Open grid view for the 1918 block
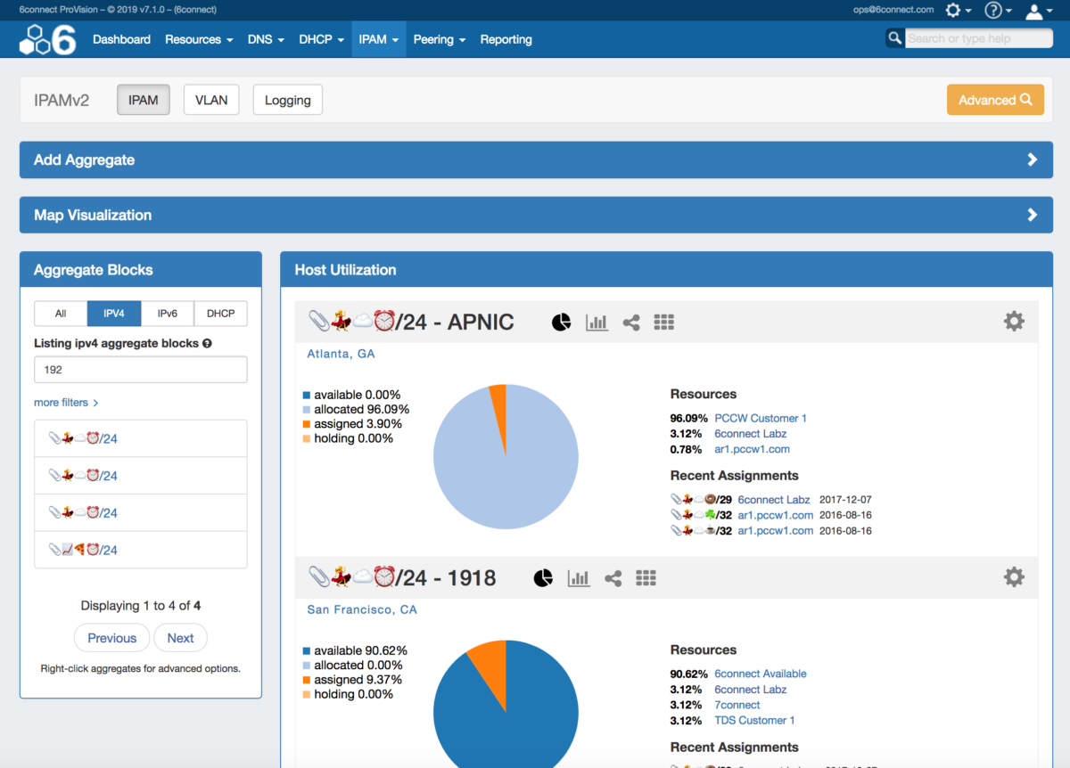Viewport: 1070px width, 768px height. click(x=646, y=578)
